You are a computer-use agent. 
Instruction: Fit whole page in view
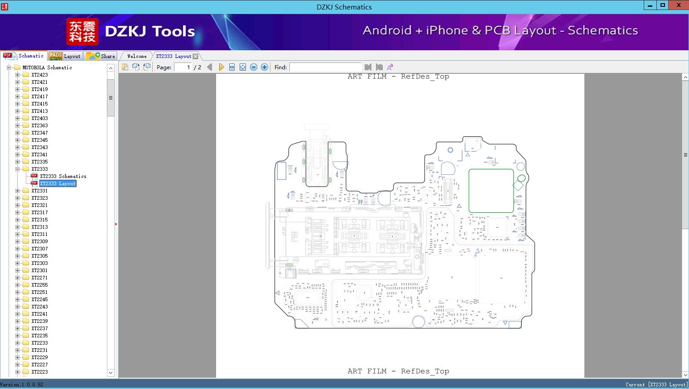click(x=243, y=67)
